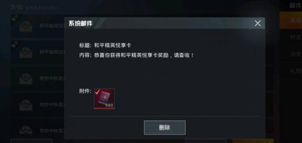Click the corner ribbon badge on the second mail
This screenshot has height=143, width=302.
pyautogui.click(x=15, y=45)
